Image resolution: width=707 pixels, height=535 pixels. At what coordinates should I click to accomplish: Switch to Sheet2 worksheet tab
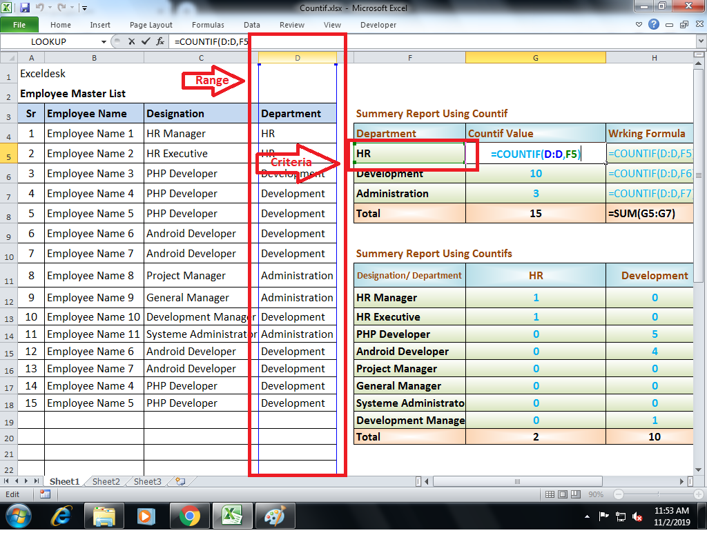[x=106, y=481]
